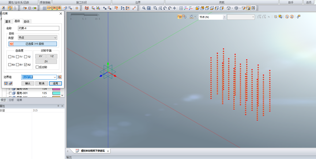Click the magnifier zoom icon
This screenshot has width=316, height=159.
(x=144, y=8)
